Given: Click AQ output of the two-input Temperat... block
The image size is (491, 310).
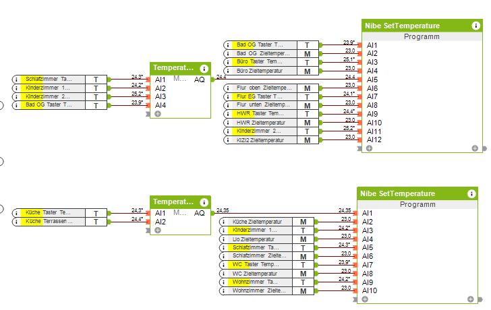Looking at the screenshot, I should click(199, 214).
